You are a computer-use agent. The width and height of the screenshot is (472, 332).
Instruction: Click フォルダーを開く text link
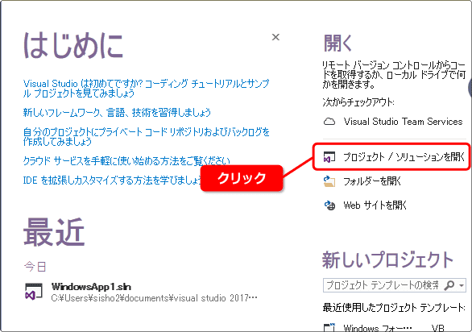point(372,181)
